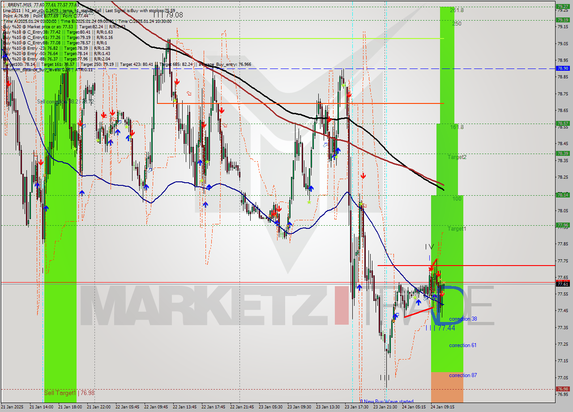Click the 78.25 price axis tick

pyautogui.click(x=563, y=177)
